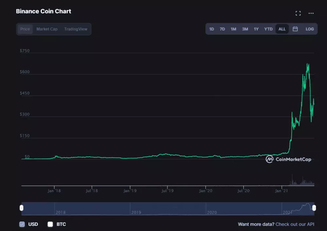Select the 1D time range
The height and width of the screenshot is (231, 327).
point(211,29)
